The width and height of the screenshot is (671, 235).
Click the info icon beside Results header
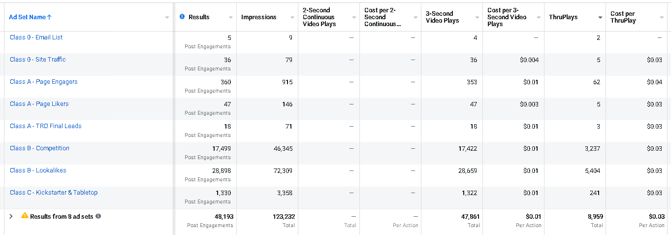[x=182, y=17]
